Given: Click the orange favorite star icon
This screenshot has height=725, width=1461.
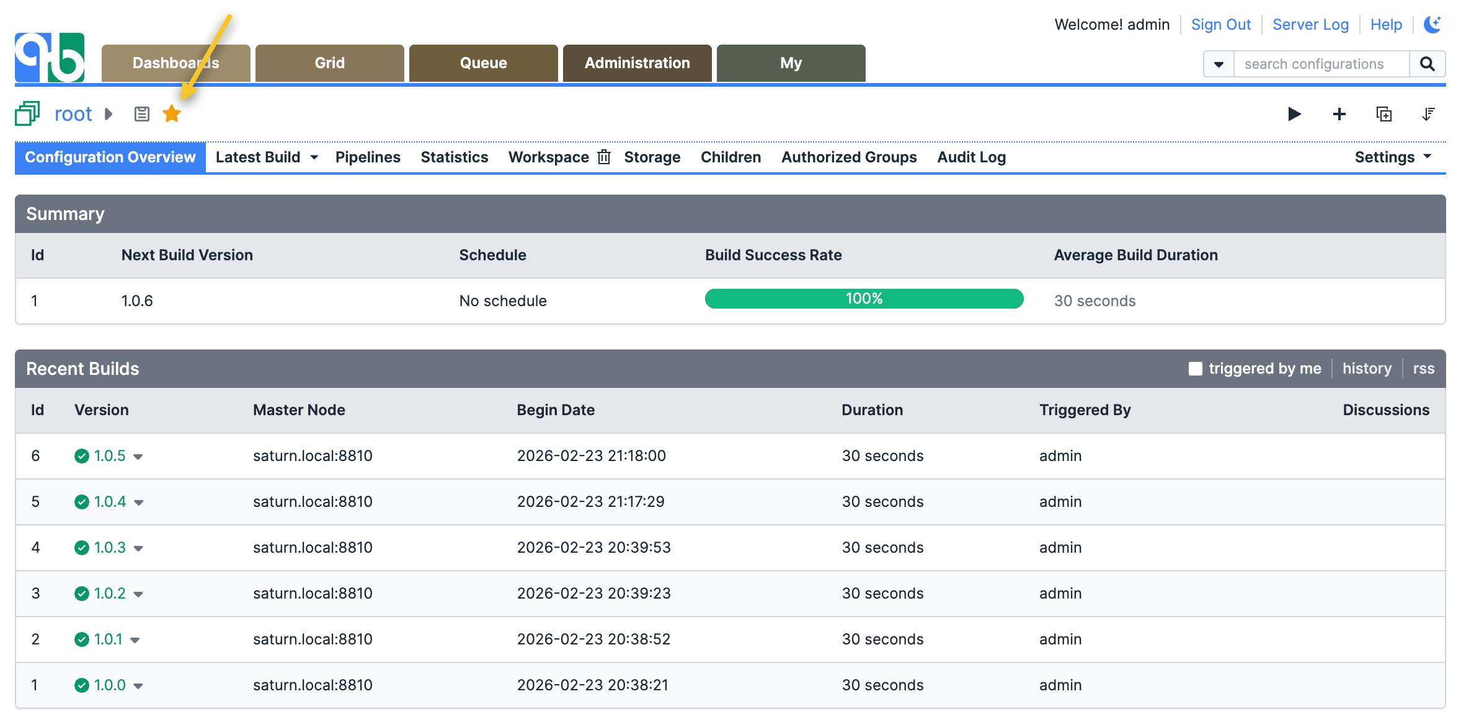Looking at the screenshot, I should (x=172, y=114).
